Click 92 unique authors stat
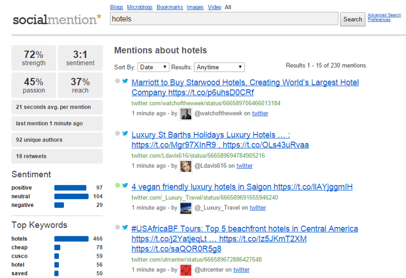The image size is (406, 278). [x=57, y=140]
